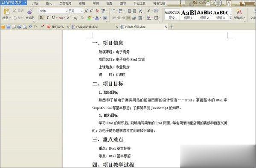Image resolution: width=256 pixels, height=168 pixels.
Task: Open a new document tab with plus
Action: [172, 27]
